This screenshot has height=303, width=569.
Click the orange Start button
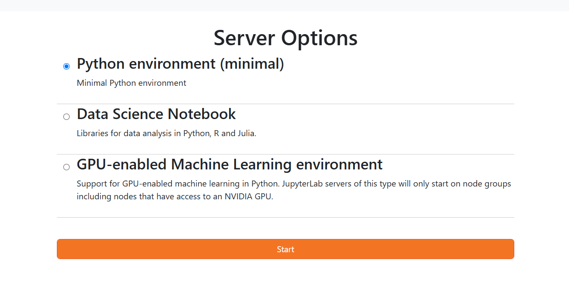pos(285,249)
